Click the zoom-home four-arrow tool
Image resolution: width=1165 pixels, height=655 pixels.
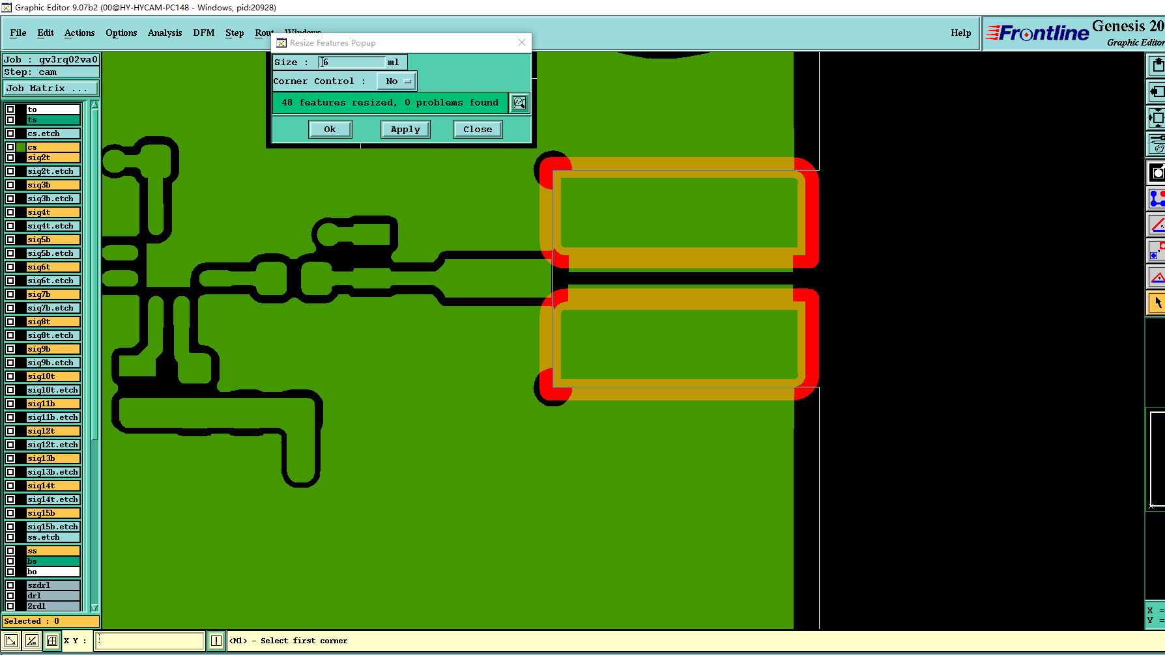tap(1157, 118)
